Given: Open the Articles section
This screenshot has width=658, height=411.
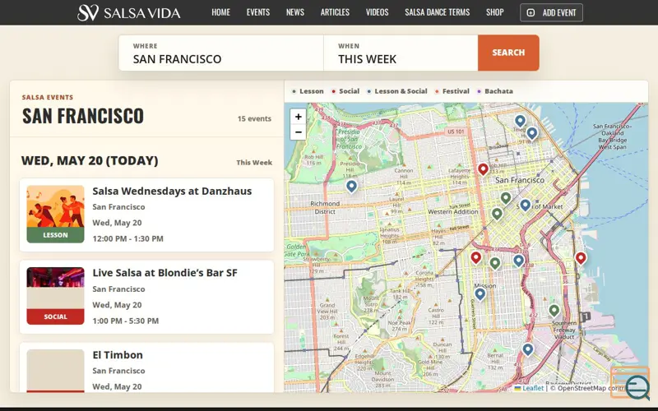Looking at the screenshot, I should point(335,12).
